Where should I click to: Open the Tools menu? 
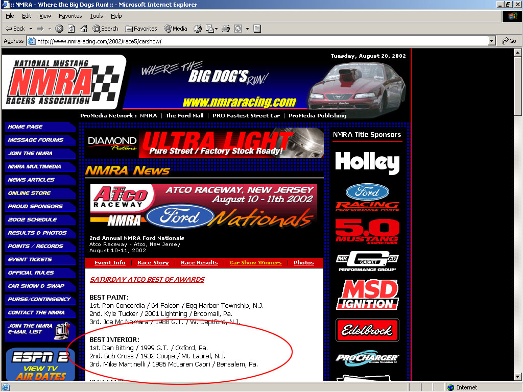tap(97, 16)
